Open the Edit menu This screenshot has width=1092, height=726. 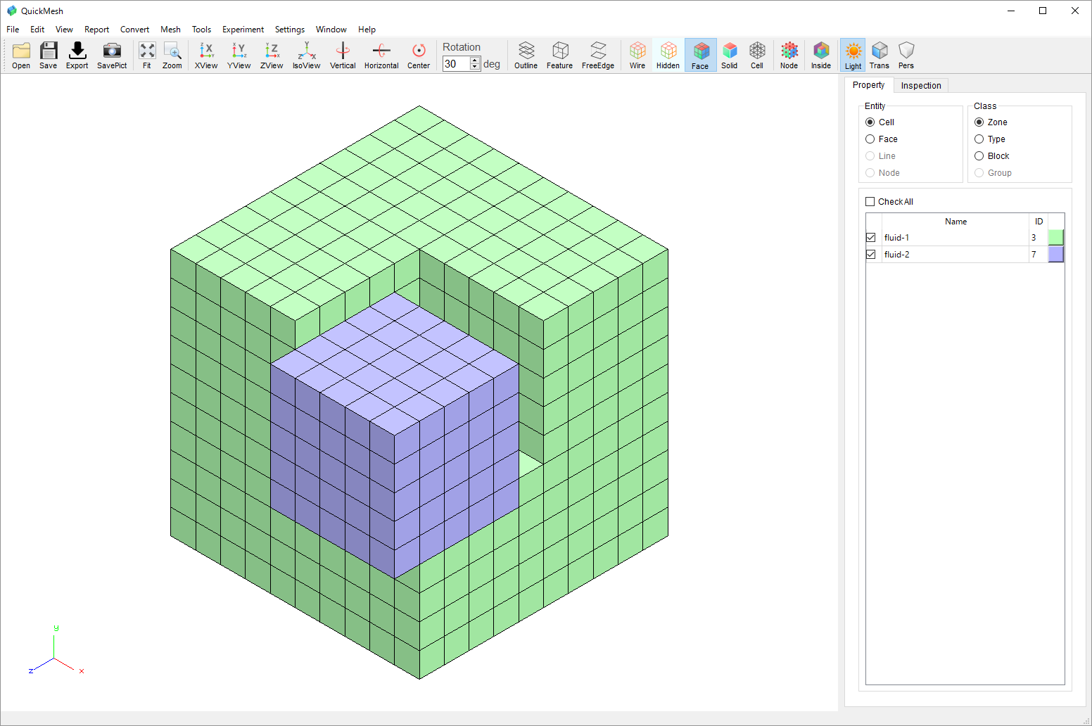[x=37, y=30]
